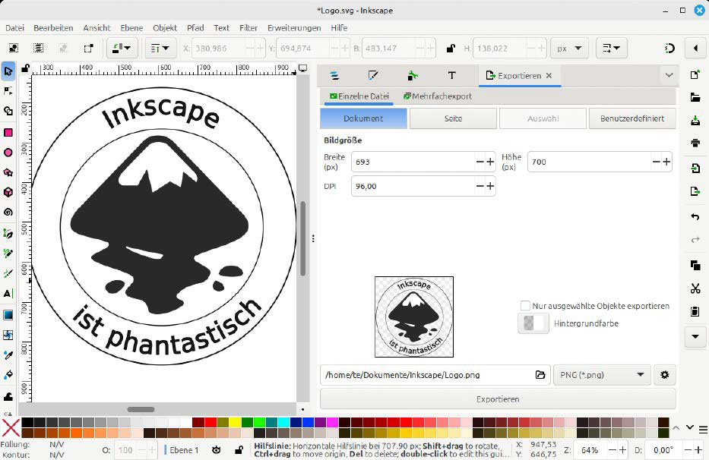The image size is (709, 460).
Task: Select the Gradient tool
Action: coord(8,315)
